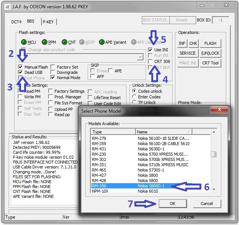Click the green CNT indicator button
This screenshot has height=225, width=239.
(64, 42)
